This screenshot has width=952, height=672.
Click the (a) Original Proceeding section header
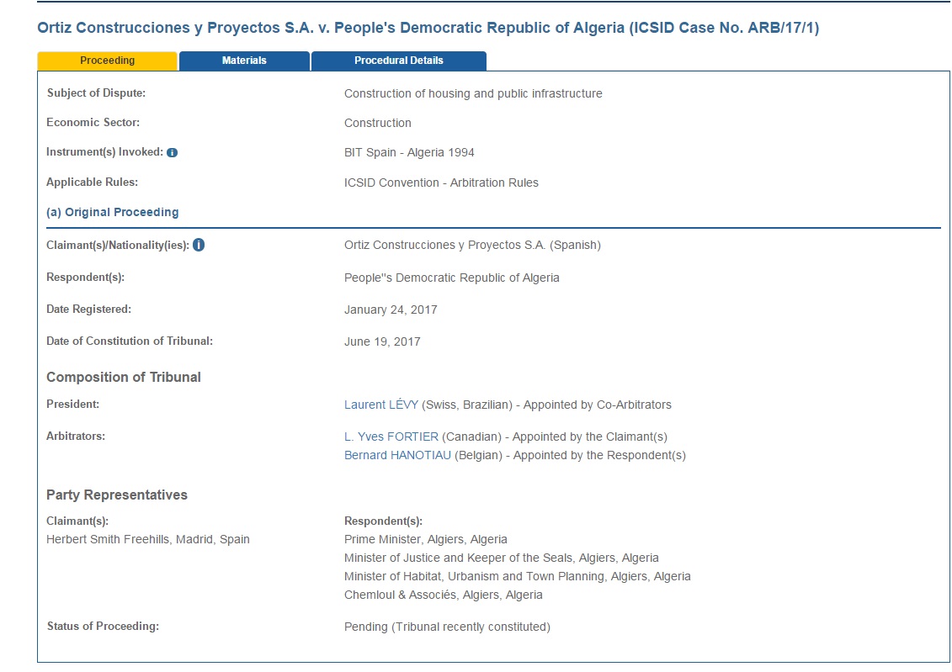(x=112, y=212)
